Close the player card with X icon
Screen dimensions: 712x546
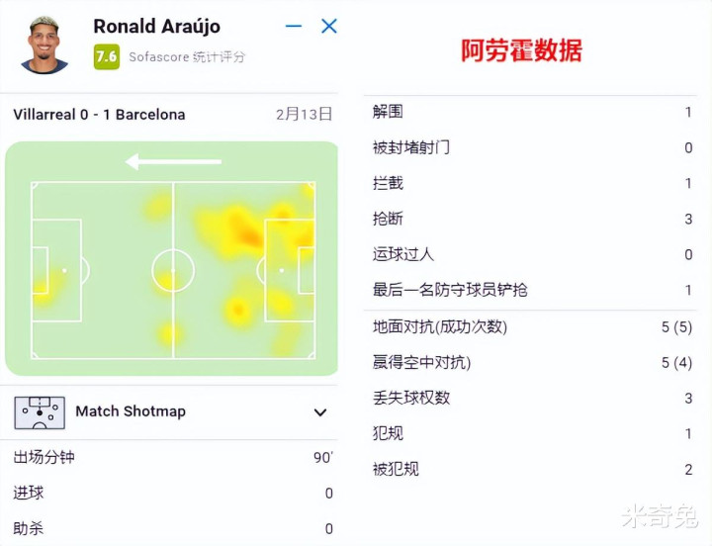pyautogui.click(x=329, y=27)
